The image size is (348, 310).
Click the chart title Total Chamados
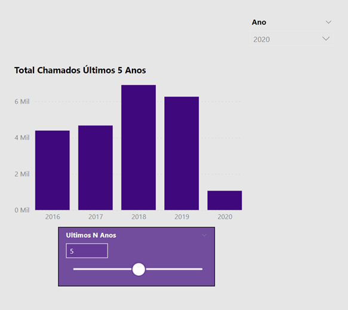click(x=80, y=70)
